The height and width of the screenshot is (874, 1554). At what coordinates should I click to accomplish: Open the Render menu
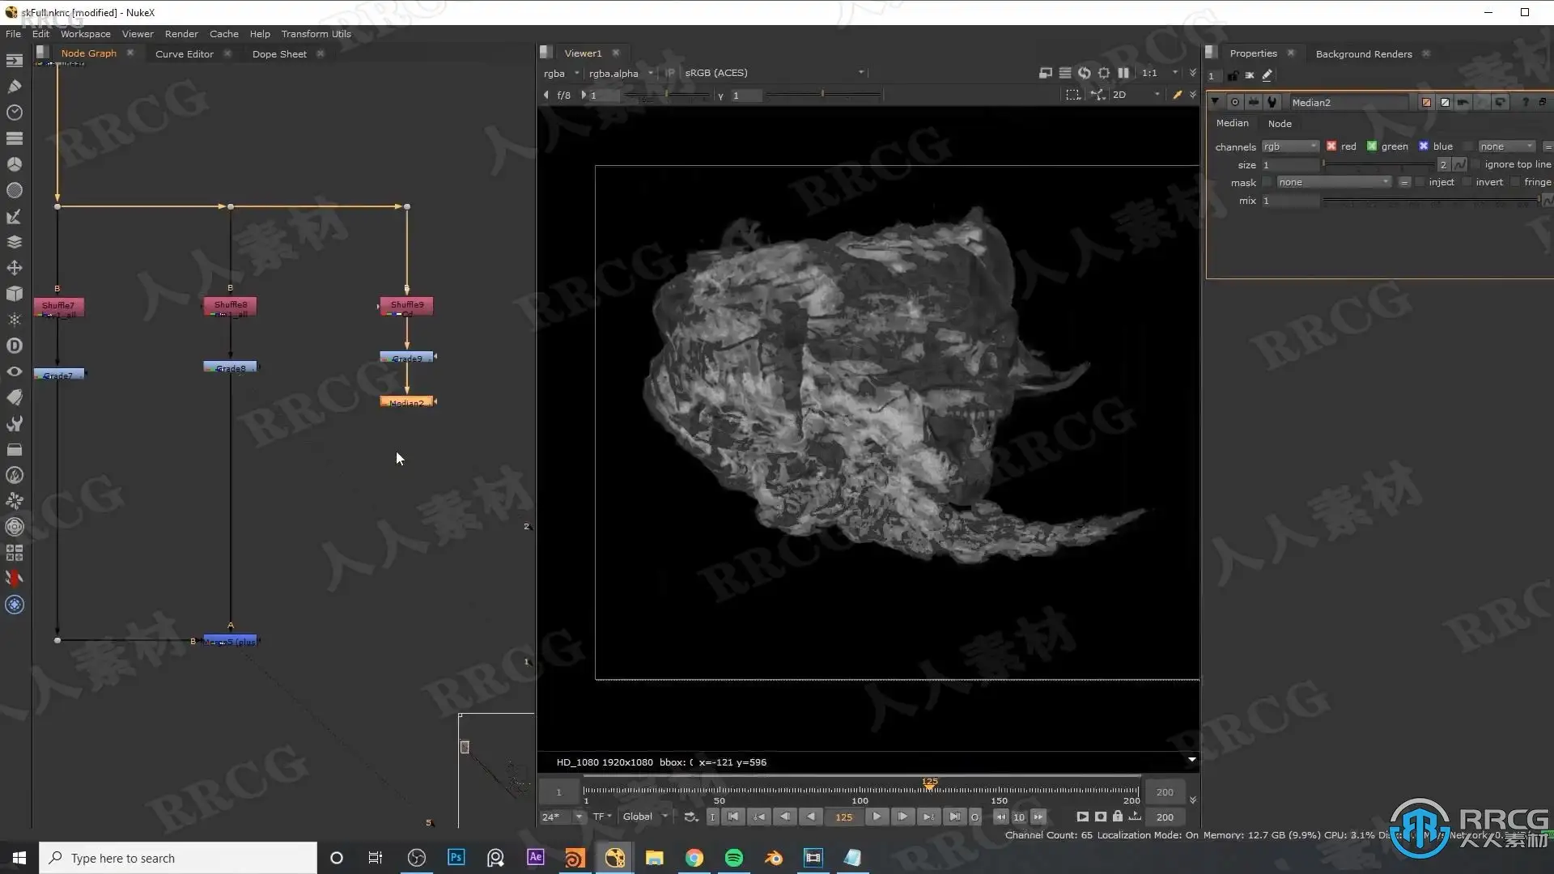(181, 34)
